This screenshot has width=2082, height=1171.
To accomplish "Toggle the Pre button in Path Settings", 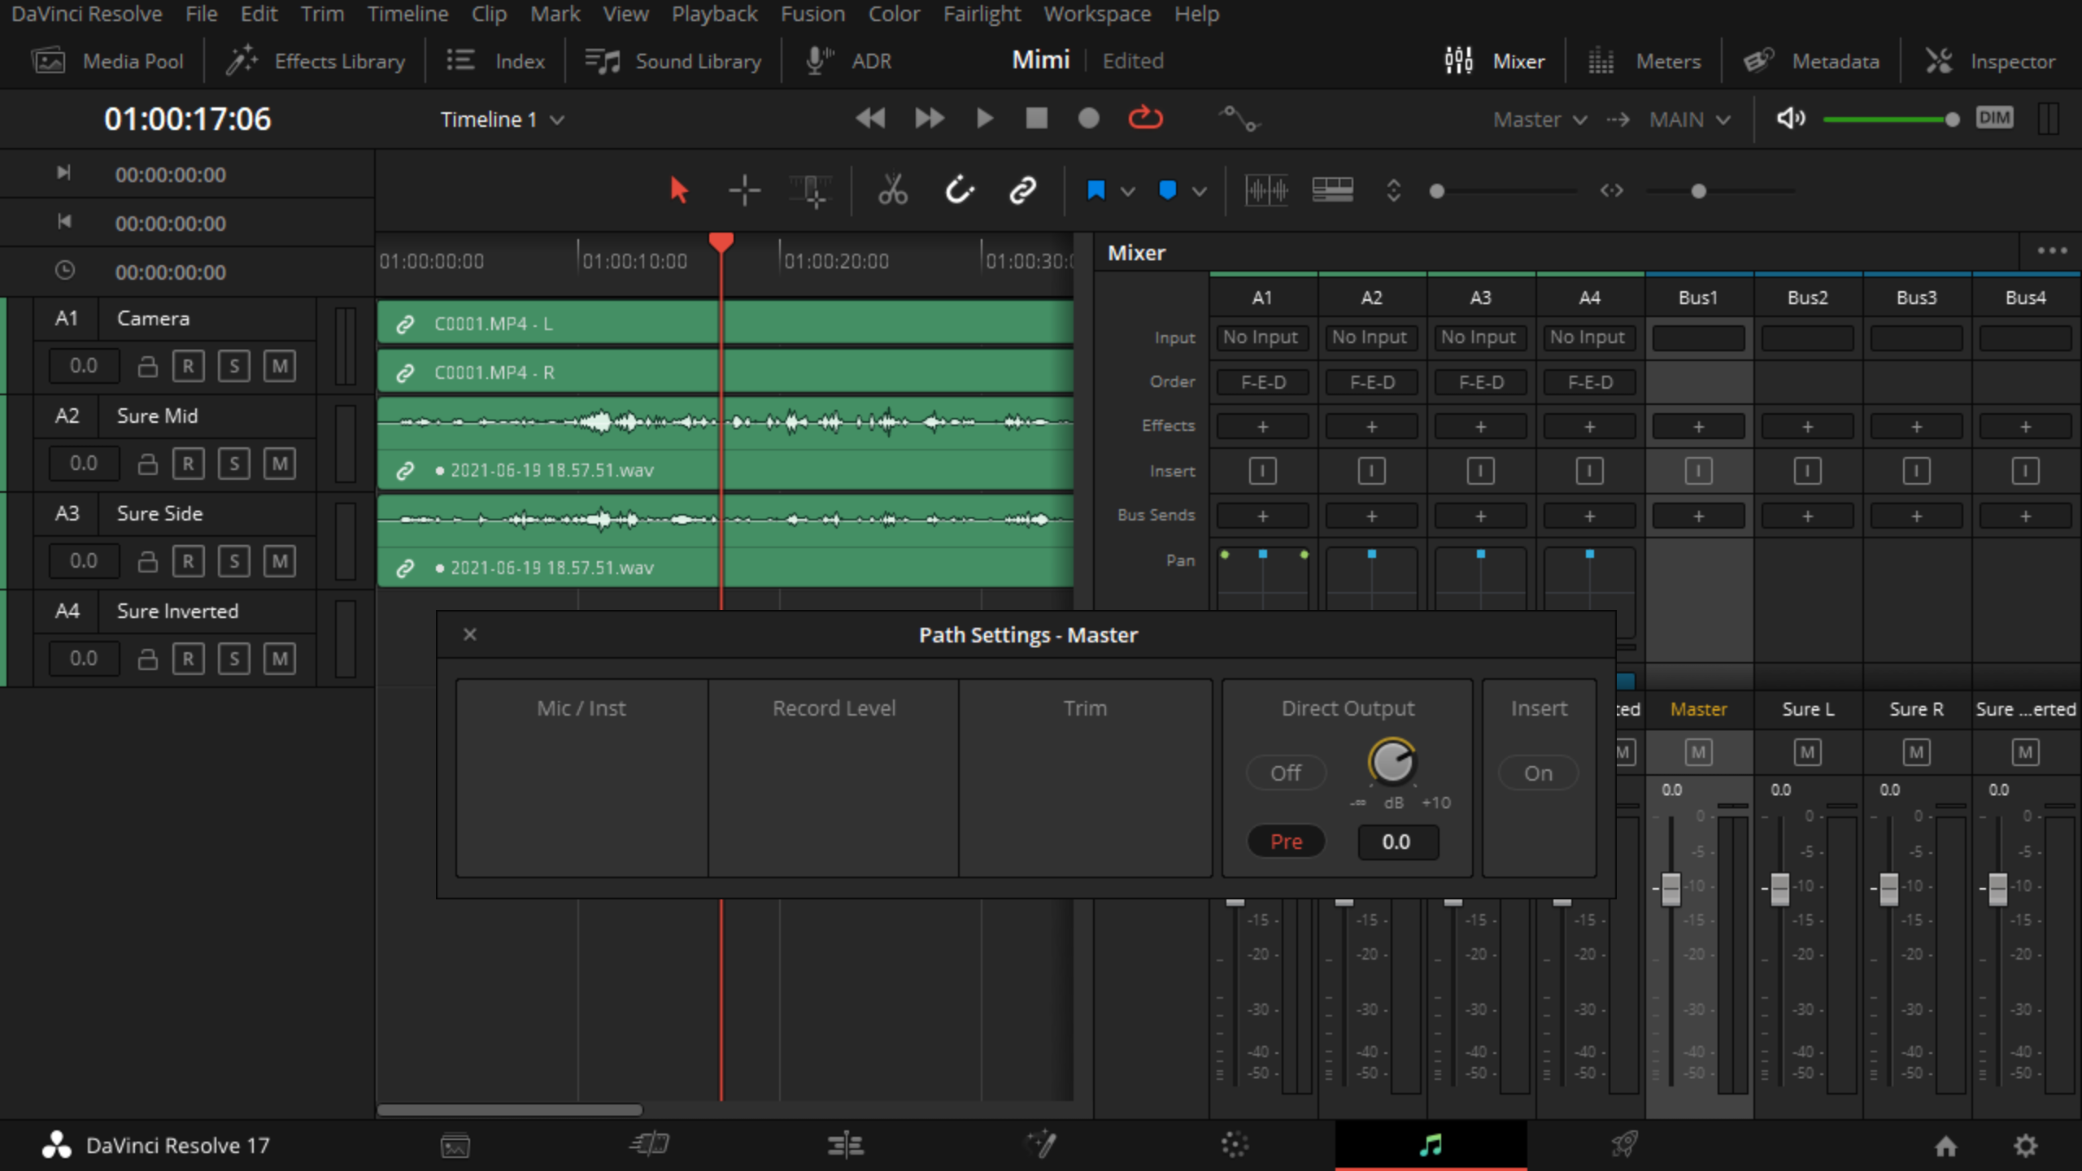I will point(1286,841).
